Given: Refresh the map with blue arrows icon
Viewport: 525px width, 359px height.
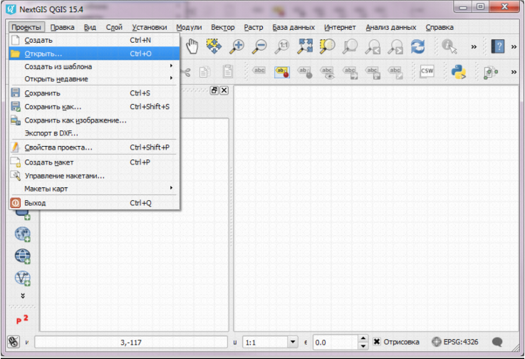Looking at the screenshot, I should pos(418,46).
